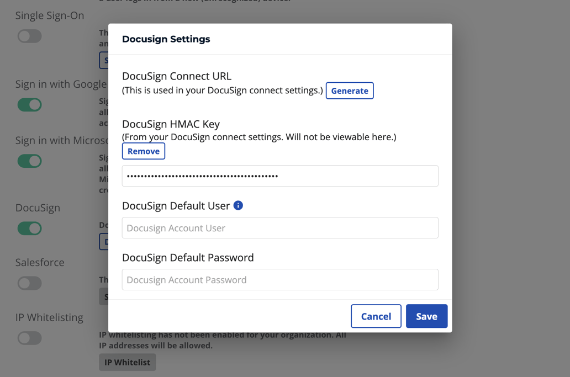Click Generate to create a DocuSign Connect URL
This screenshot has width=570, height=377.
pyautogui.click(x=350, y=91)
